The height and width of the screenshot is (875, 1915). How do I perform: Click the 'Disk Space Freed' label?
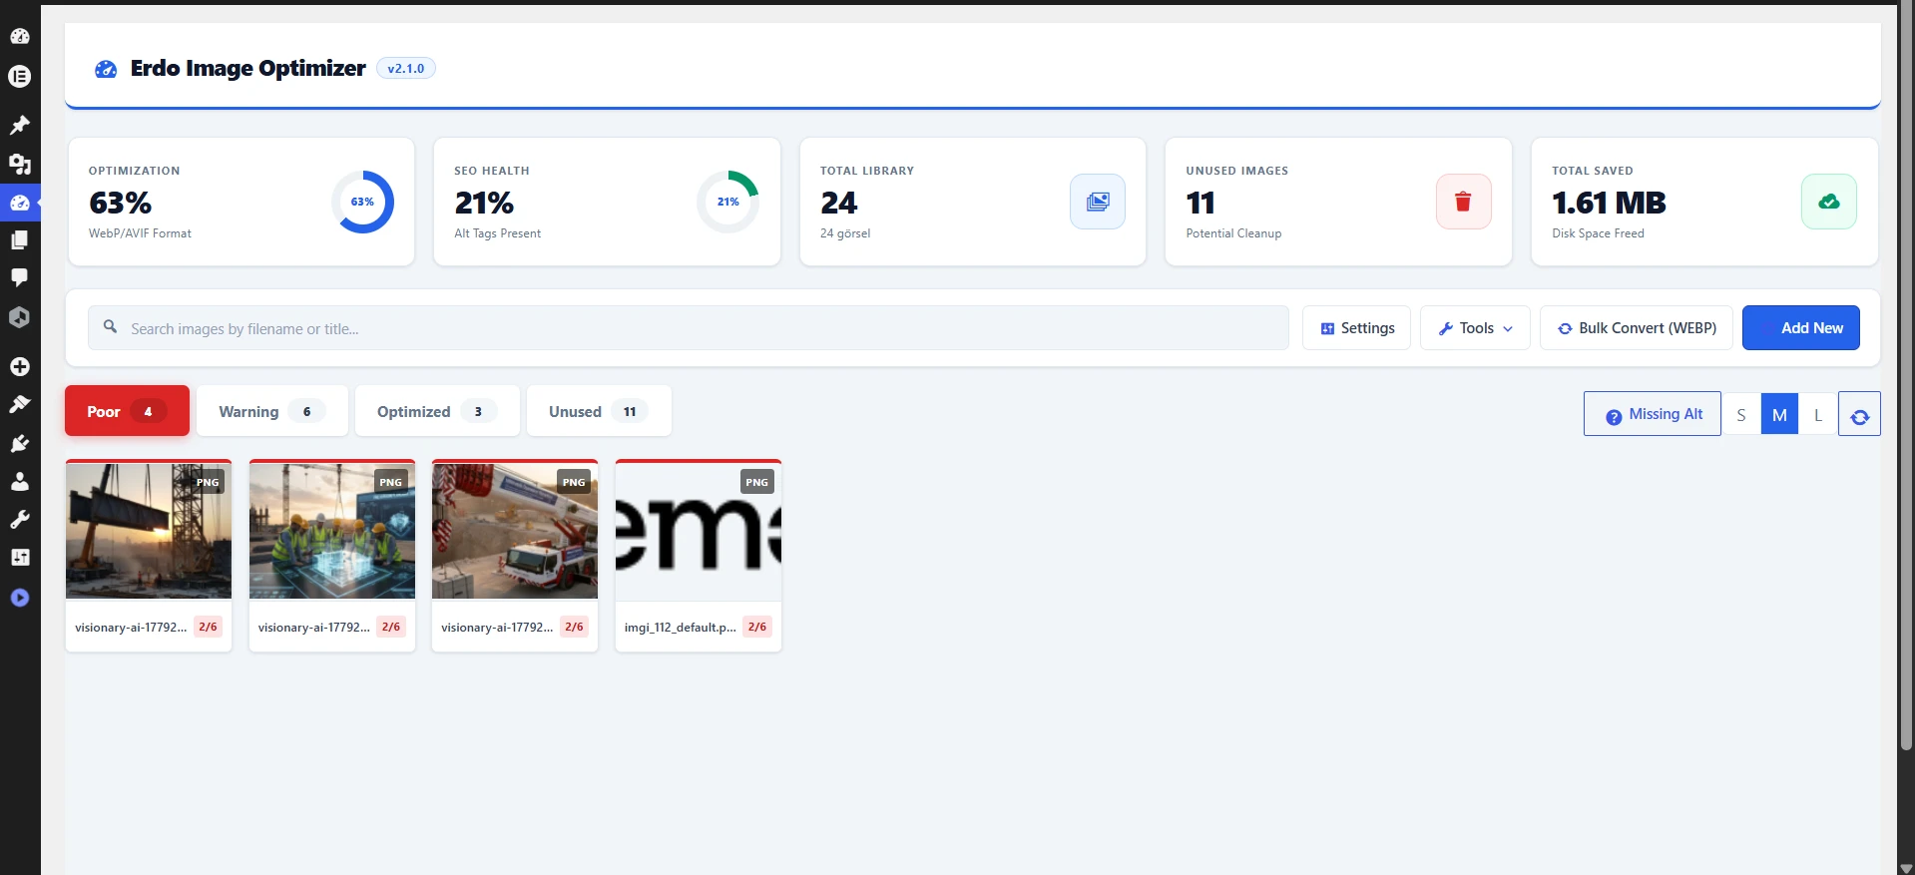coord(1598,233)
